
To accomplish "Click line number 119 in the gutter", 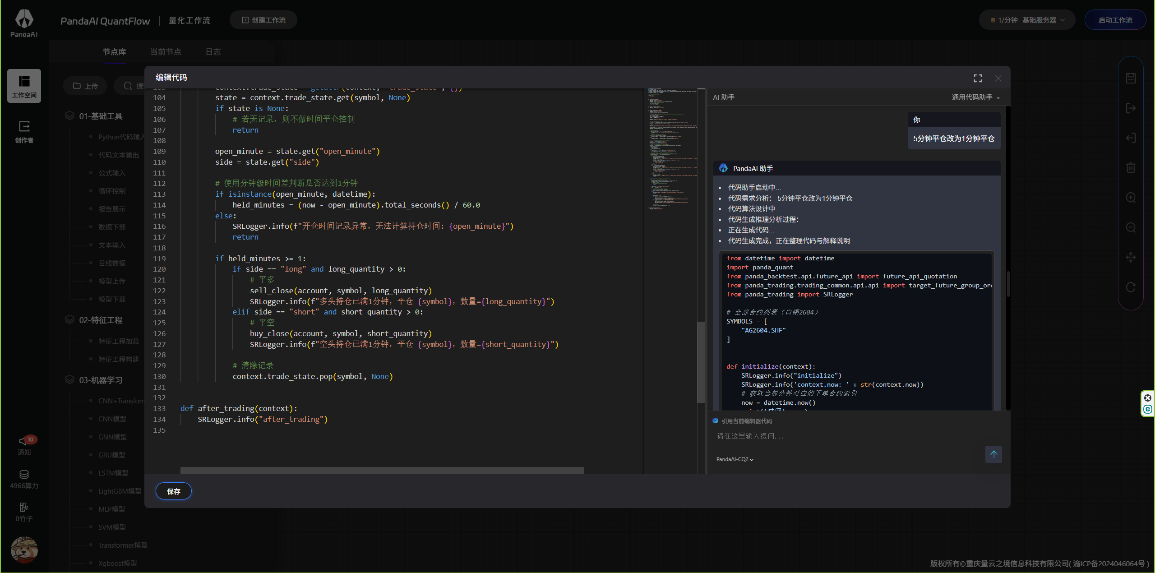I will [159, 259].
